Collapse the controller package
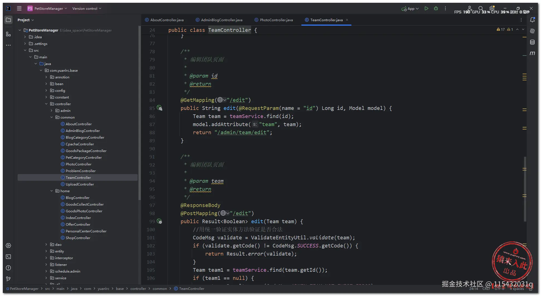Image resolution: width=541 pixels, height=296 pixels. coord(46,104)
